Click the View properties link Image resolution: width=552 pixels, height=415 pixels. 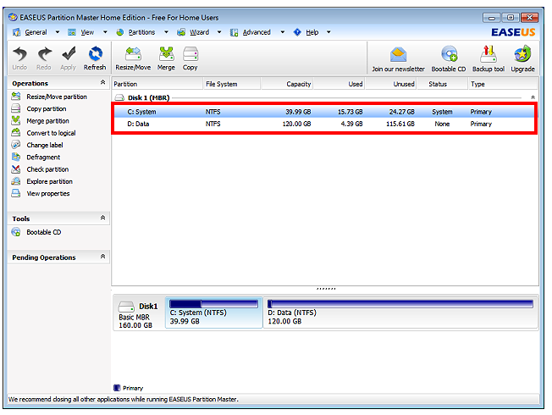click(48, 194)
